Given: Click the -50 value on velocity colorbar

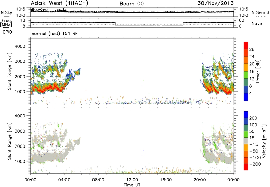Looking at the screenshot, I should click(x=254, y=151).
